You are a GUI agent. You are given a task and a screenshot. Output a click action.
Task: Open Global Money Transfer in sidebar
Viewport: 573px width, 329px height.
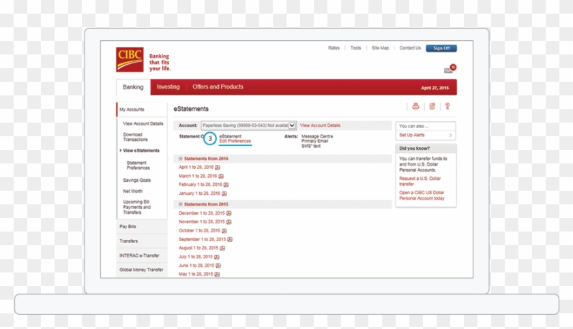(x=142, y=270)
